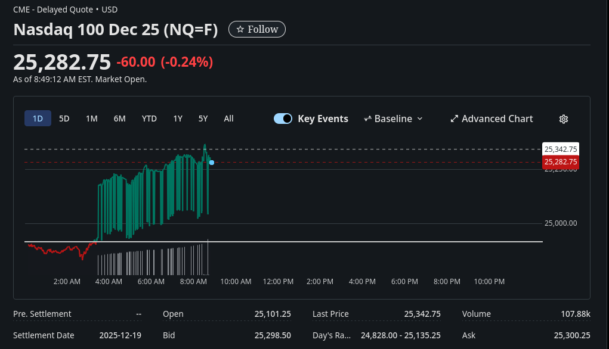Click the blue current price dot on chart

point(212,163)
